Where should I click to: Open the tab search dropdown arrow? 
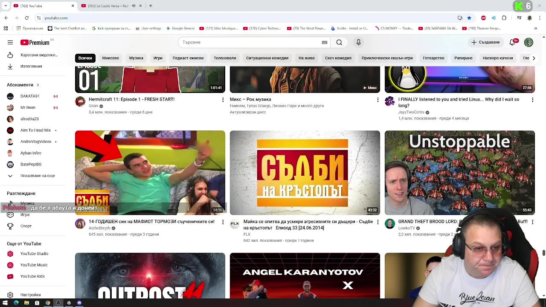[x=6, y=6]
